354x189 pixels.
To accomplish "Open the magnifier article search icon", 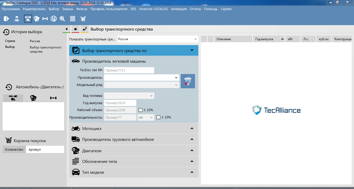I will coord(62,19).
